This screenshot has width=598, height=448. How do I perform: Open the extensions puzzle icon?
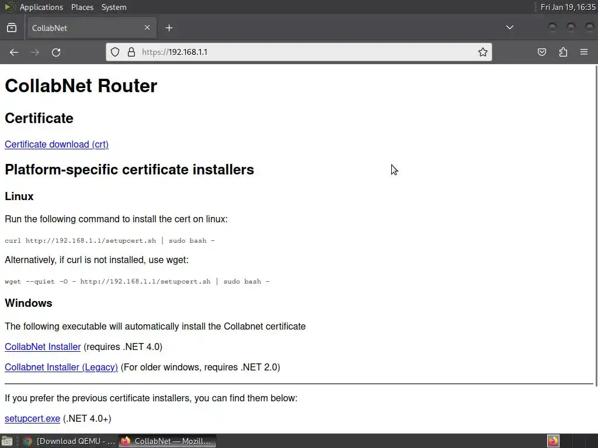[563, 52]
